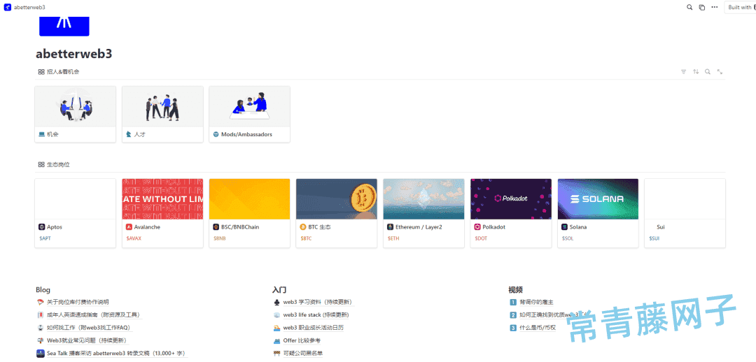
Task: Click the abetterweb3 page title
Action: coord(73,54)
